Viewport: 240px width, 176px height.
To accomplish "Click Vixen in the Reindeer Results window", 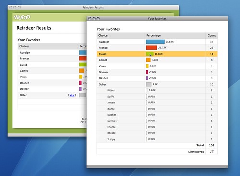I will click(23, 77).
